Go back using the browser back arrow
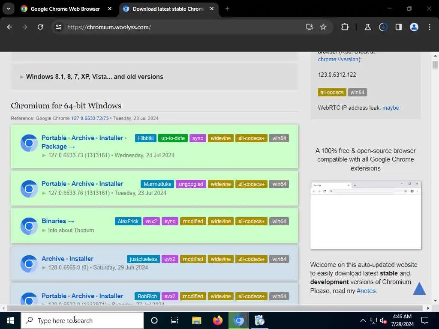This screenshot has width=439, height=329. [x=9, y=27]
